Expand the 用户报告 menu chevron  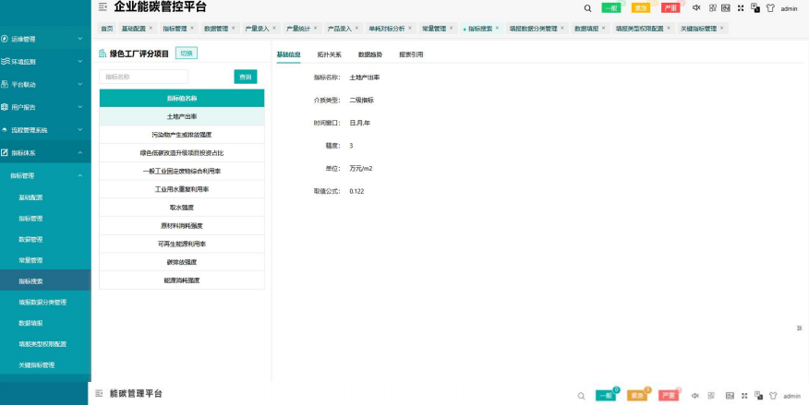click(80, 107)
